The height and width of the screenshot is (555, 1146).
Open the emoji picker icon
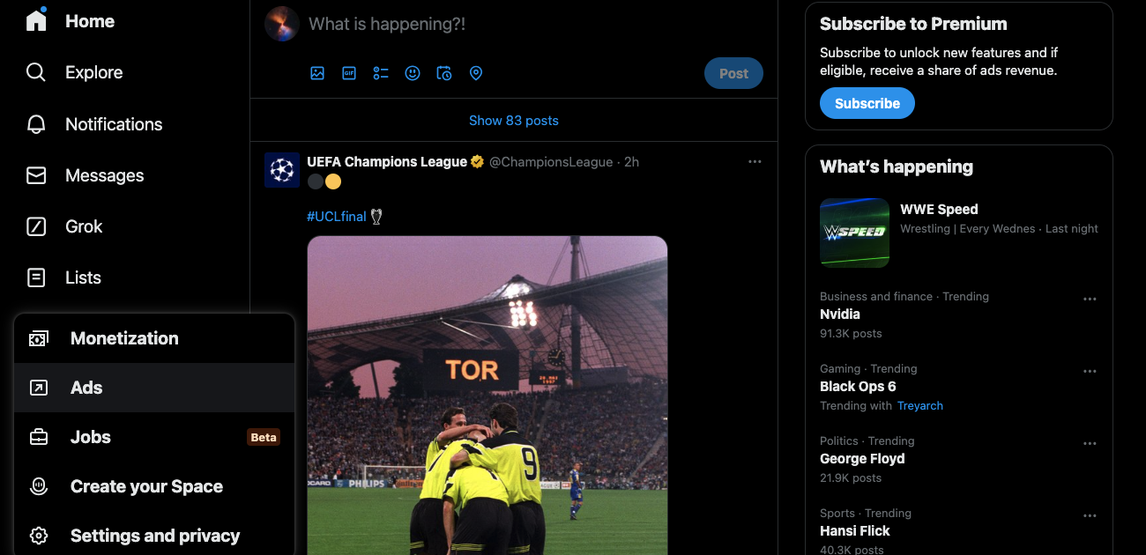[x=413, y=73]
